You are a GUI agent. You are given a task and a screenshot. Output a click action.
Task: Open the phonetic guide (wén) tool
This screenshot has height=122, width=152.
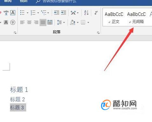click(x=6, y=13)
